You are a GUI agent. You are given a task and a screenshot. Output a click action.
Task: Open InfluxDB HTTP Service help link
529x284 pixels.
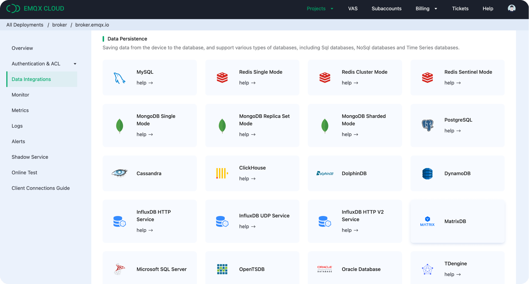coord(145,230)
